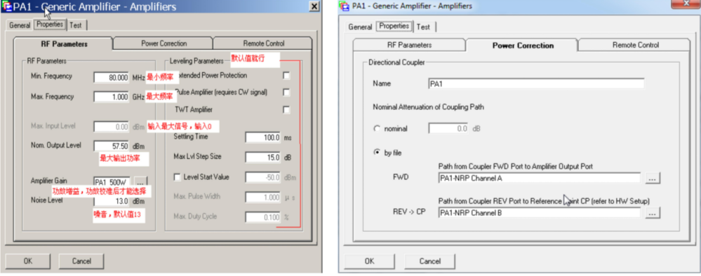Select the by file radio button
The height and width of the screenshot is (276, 701).
(x=376, y=153)
